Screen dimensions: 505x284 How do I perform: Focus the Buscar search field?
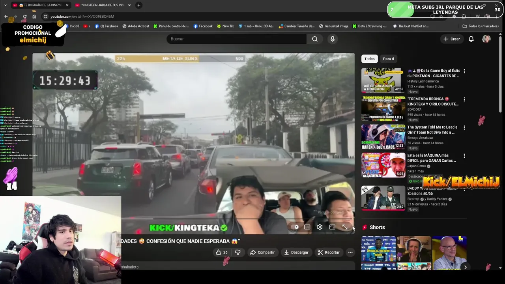tap(237, 39)
